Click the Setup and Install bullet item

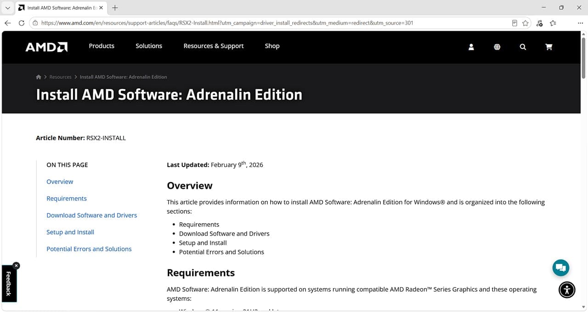203,243
